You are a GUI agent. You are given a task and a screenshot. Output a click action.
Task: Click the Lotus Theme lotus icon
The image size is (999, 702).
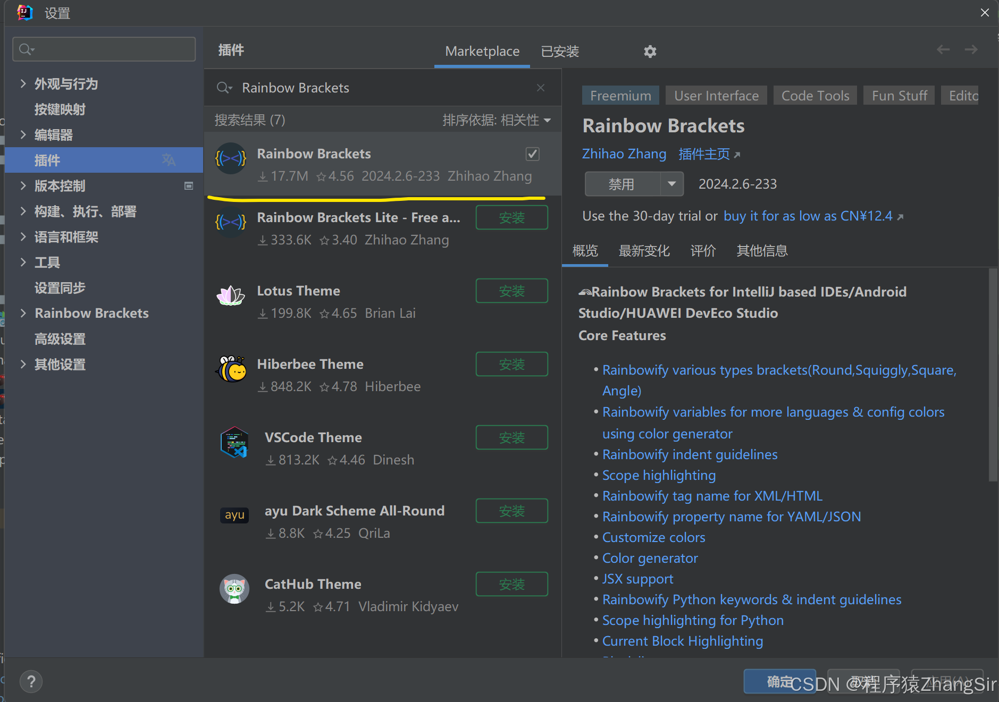click(x=231, y=295)
